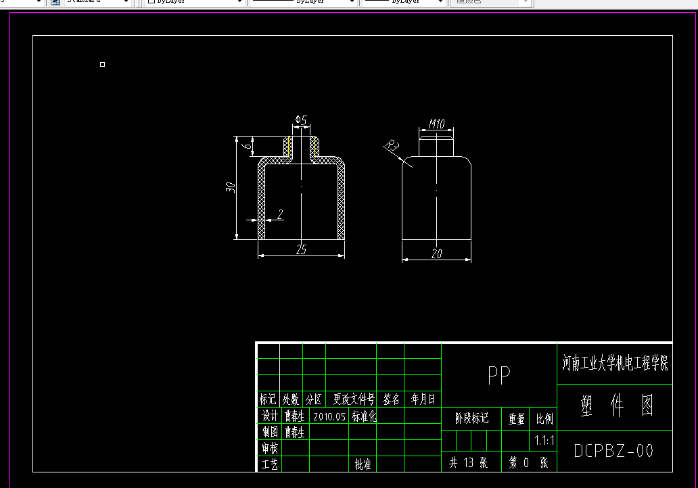Select the 1.1:1 scale value
Image resolution: width=698 pixels, height=488 pixels.
[x=544, y=441]
